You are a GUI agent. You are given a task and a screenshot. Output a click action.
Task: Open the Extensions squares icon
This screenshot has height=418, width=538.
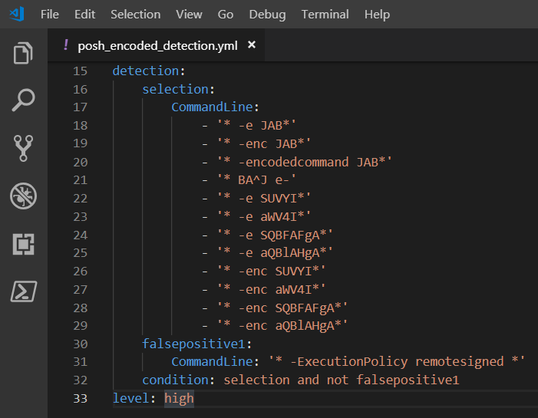tap(23, 244)
